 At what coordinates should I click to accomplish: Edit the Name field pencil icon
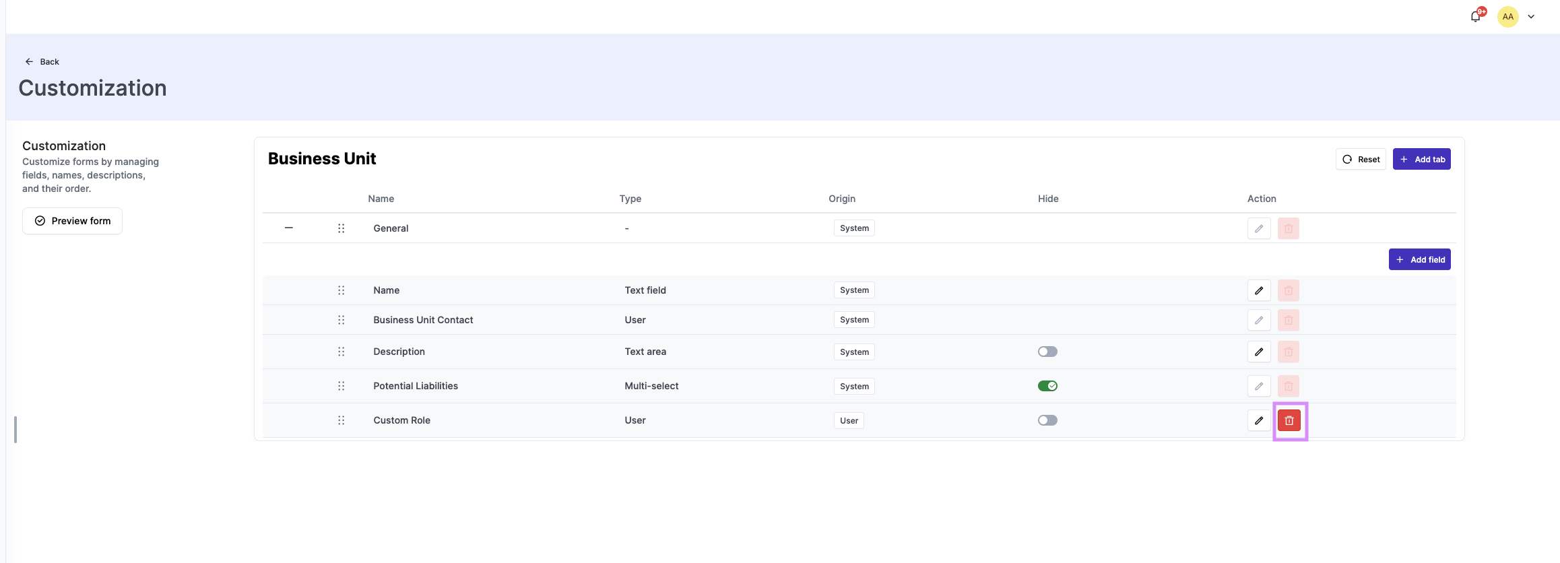(x=1258, y=290)
